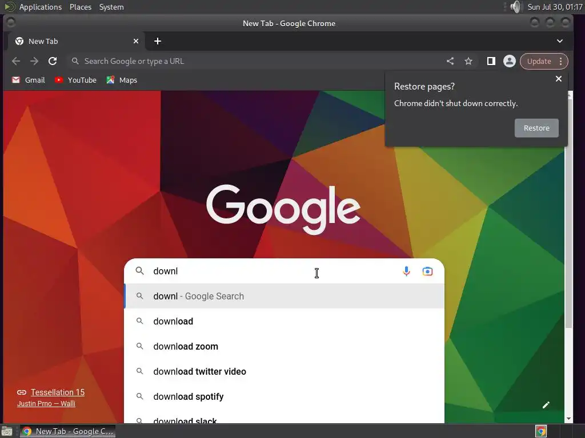Search by image with camera icon

(x=427, y=271)
